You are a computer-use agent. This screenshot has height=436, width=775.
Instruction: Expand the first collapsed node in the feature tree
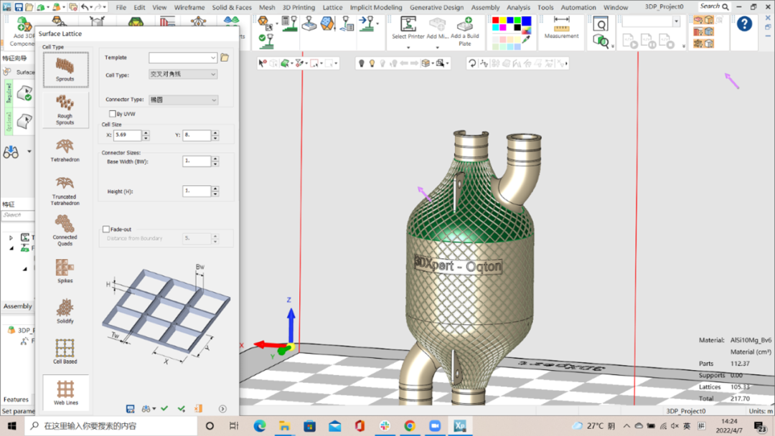[11, 237]
